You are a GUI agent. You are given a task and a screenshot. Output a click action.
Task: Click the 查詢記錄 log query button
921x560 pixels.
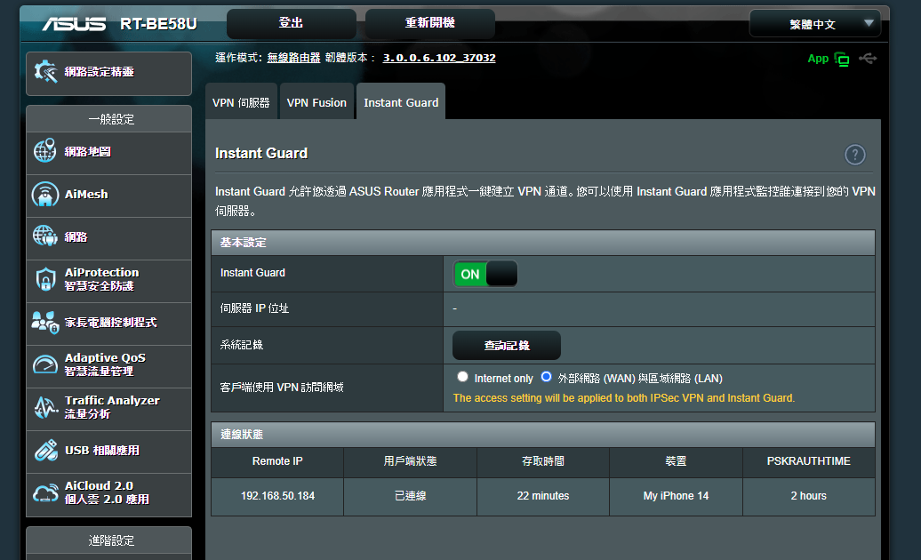[507, 345]
